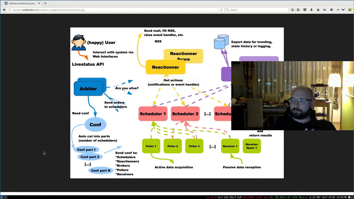Open site information icon in address bar
The width and height of the screenshot is (354, 199).
[10, 10]
